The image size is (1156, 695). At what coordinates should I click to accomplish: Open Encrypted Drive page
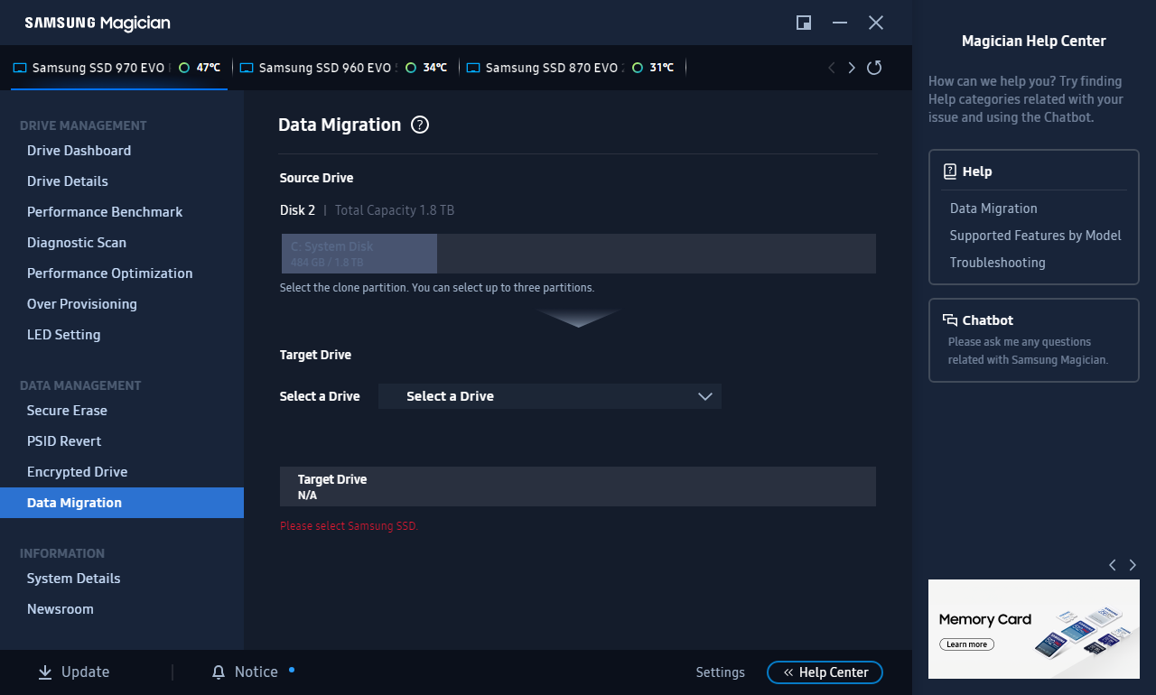[78, 472]
